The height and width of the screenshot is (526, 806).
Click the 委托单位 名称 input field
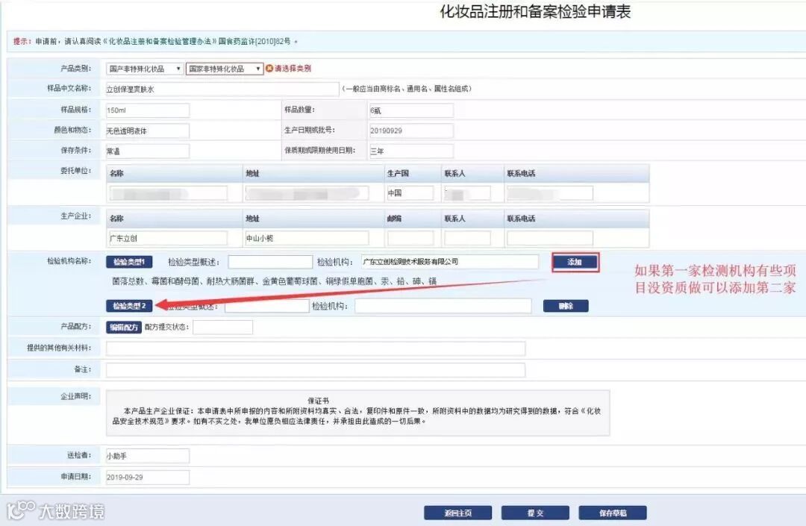pos(168,193)
